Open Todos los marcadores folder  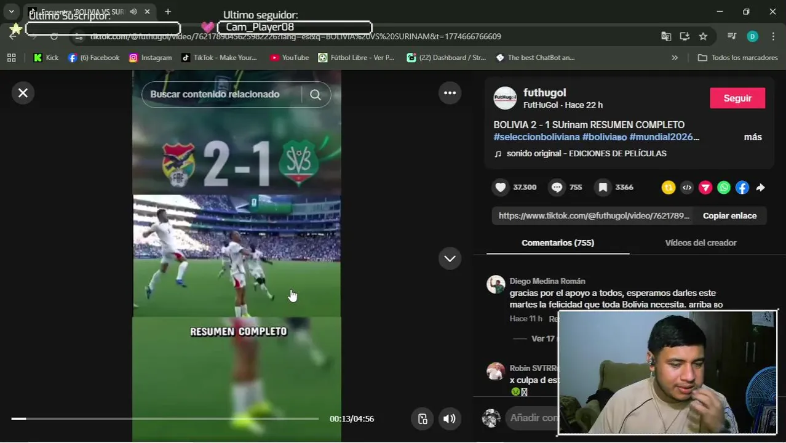coord(738,58)
